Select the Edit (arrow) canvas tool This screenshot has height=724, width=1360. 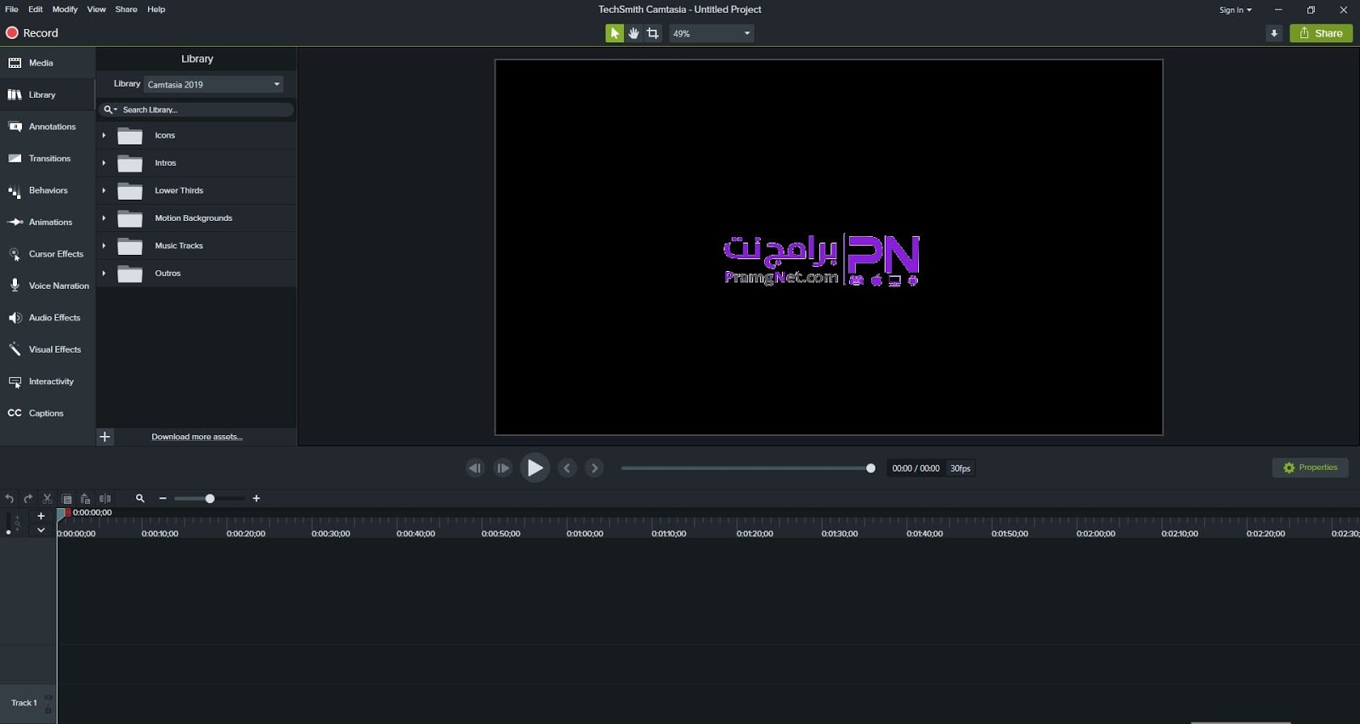[614, 33]
